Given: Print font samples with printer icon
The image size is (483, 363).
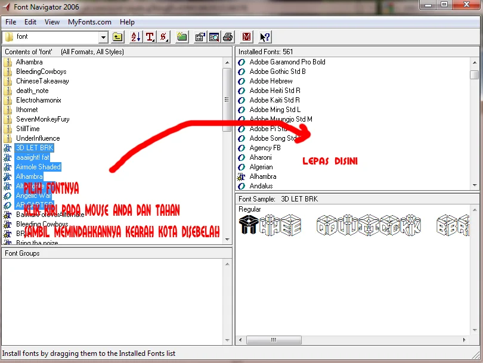Looking at the screenshot, I should tap(228, 38).
